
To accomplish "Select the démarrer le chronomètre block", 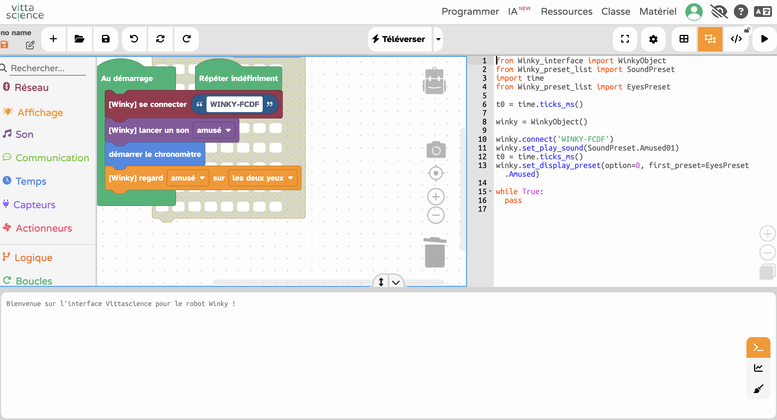I will [155, 154].
